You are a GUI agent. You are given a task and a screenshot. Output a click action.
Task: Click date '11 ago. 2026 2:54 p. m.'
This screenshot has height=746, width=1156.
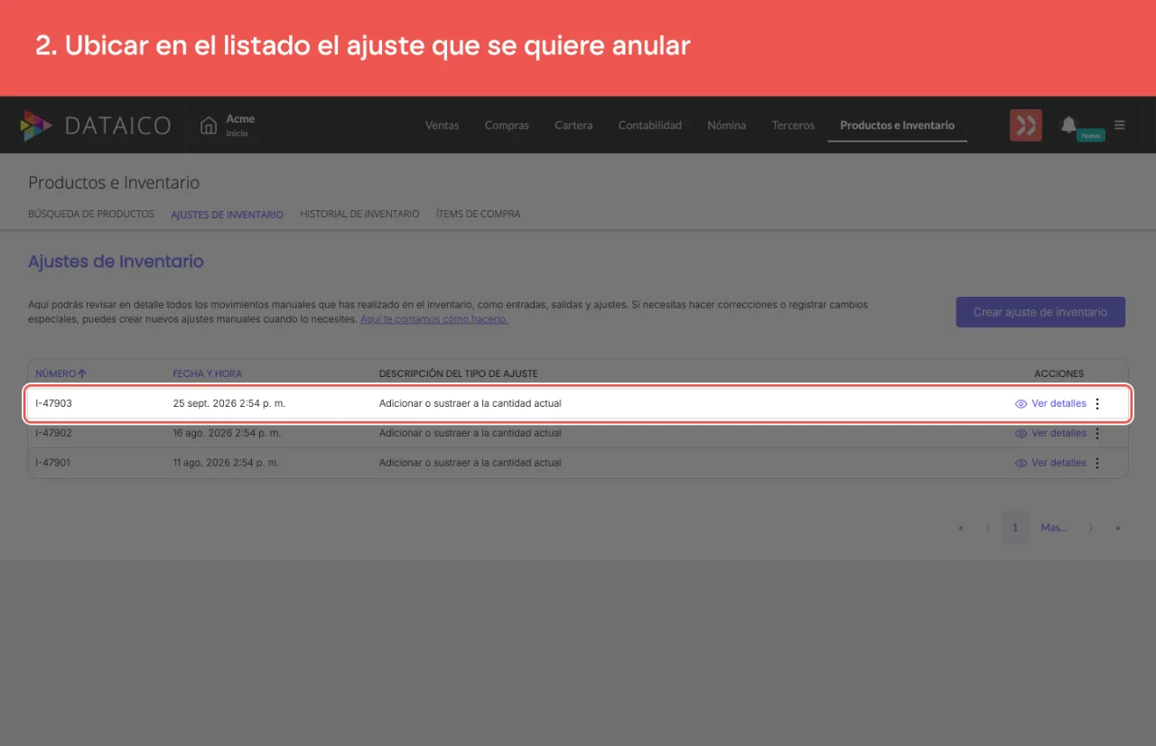226,464
